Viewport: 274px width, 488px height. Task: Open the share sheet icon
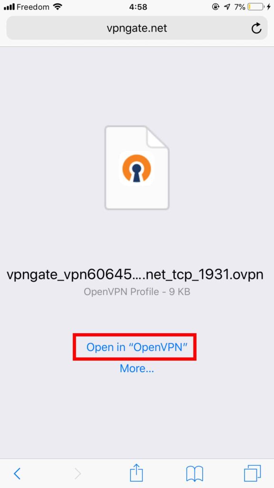137,473
